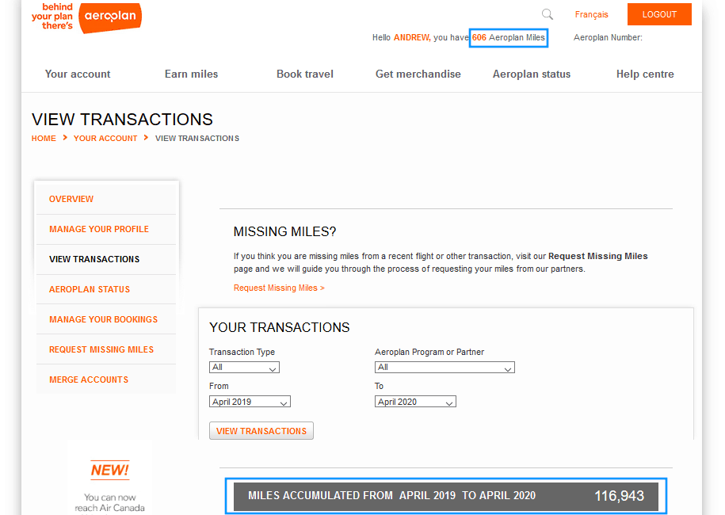This screenshot has width=725, height=515.
Task: Open the Earn miles menu
Action: pyautogui.click(x=191, y=74)
